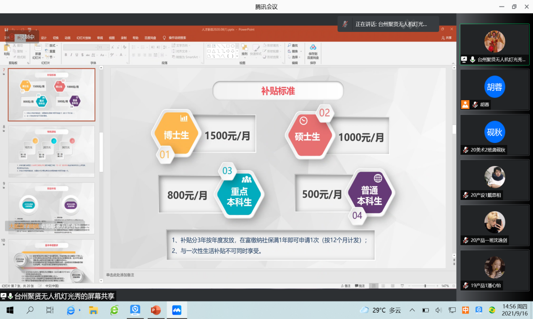The width and height of the screenshot is (533, 319).
Task: Toggle the Notes (备注) pane
Action: click(x=345, y=286)
